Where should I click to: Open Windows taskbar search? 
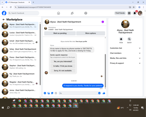click(8, 108)
